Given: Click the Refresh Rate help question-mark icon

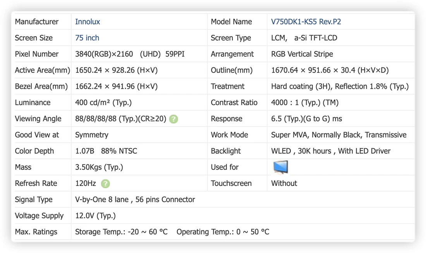Looking at the screenshot, I should [105, 184].
